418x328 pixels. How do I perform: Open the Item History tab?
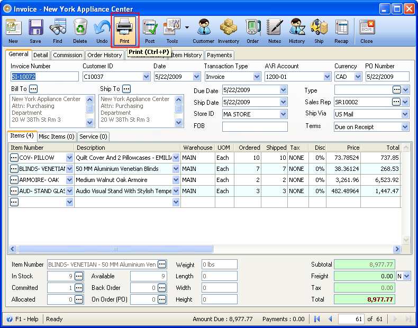coord(187,55)
